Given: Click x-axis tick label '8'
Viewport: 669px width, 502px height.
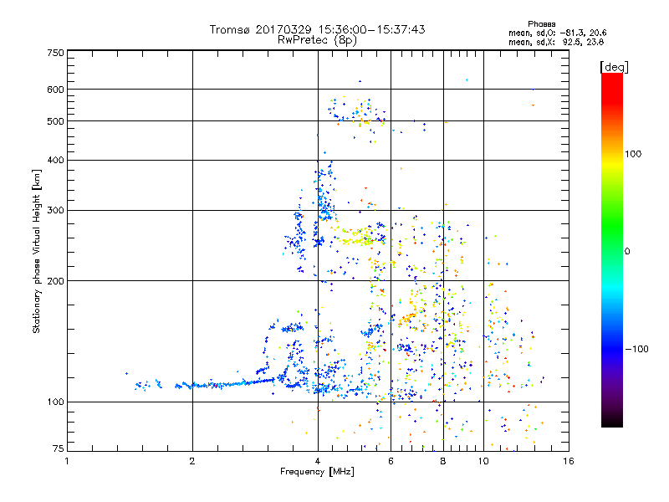Looking at the screenshot, I should point(443,461).
